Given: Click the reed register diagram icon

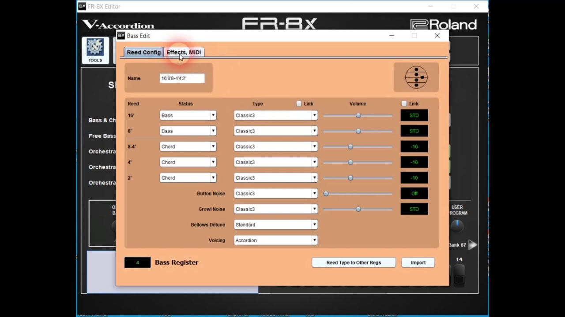Looking at the screenshot, I should click(x=416, y=77).
